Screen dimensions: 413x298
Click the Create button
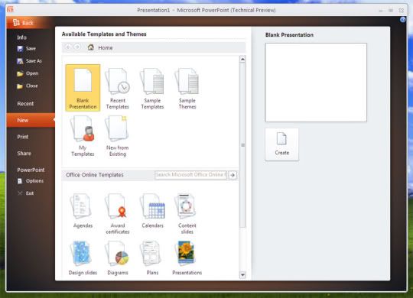click(281, 144)
